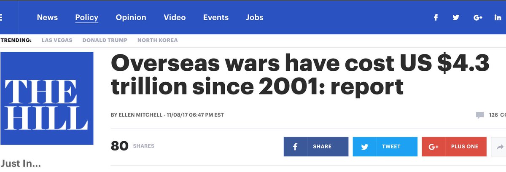
Task: Open the Las Vegas trending topic
Action: [x=57, y=40]
